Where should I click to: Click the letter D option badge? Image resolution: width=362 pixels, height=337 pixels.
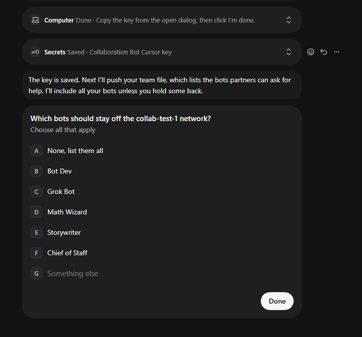coord(36,212)
